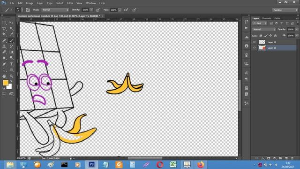Select the Pen tool
Screen dimensions: 300x169
pos(4,64)
